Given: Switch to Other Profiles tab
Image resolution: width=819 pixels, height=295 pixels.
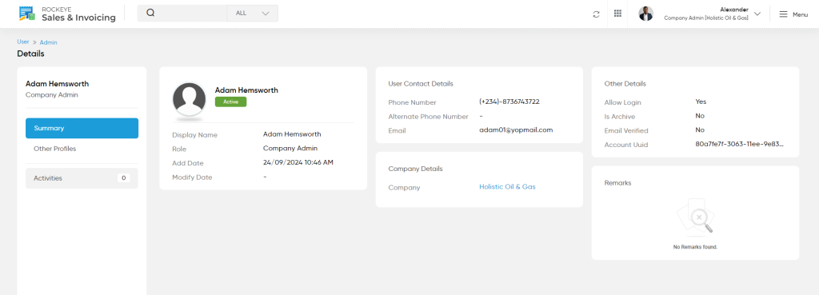Looking at the screenshot, I should click(82, 149).
